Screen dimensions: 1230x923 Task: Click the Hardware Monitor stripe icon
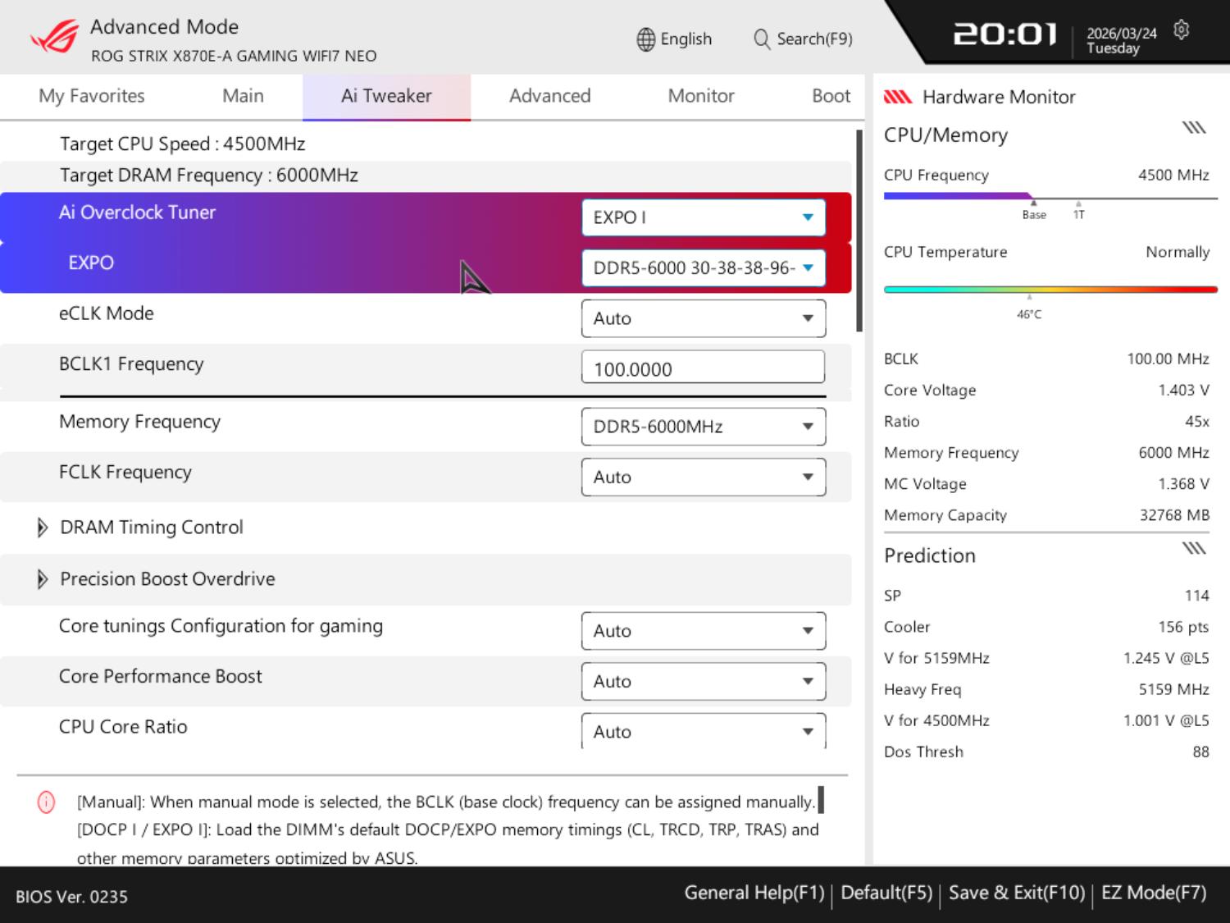tap(898, 98)
